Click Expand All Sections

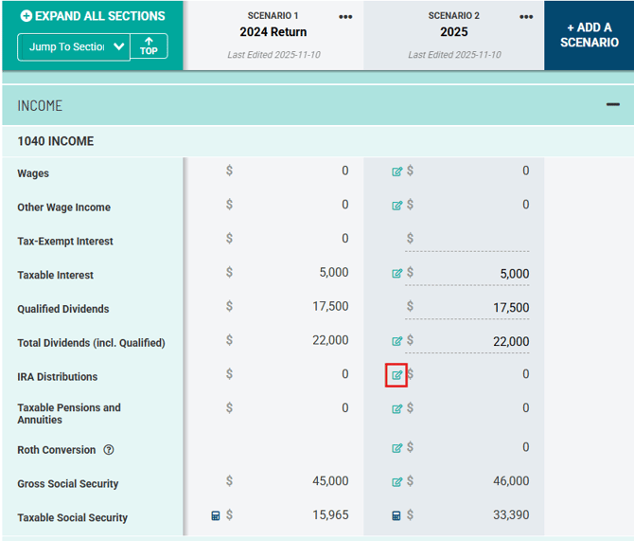pyautogui.click(x=93, y=16)
